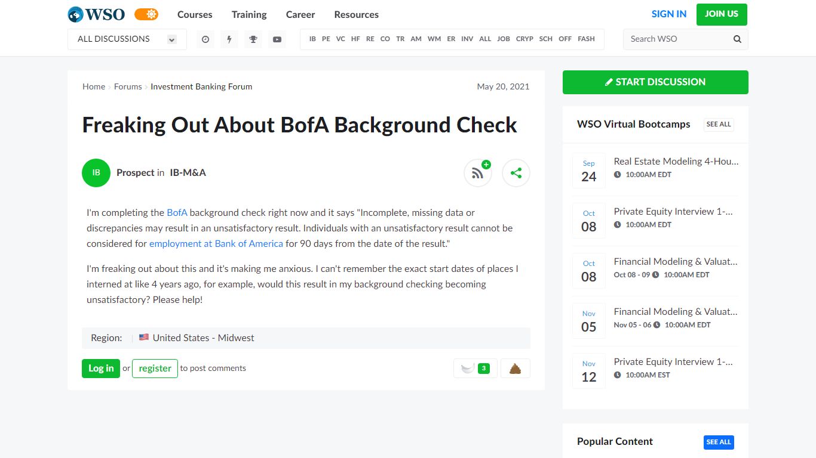Viewport: 816px width, 458px height.
Task: Click the recent clock icon
Action: pyautogui.click(x=205, y=39)
